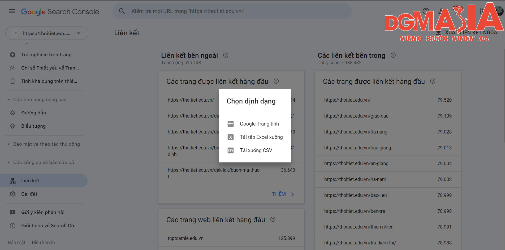Screen dimensions: 505x250
Task: Choose Tải tệp Excel xuống option
Action: tap(255, 137)
